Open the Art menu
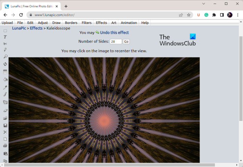243x167 pixels. (114, 23)
